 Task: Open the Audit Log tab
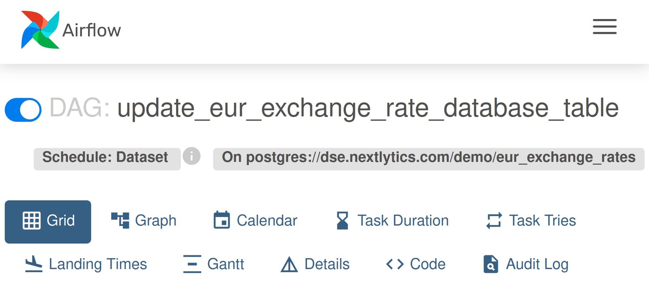click(527, 264)
